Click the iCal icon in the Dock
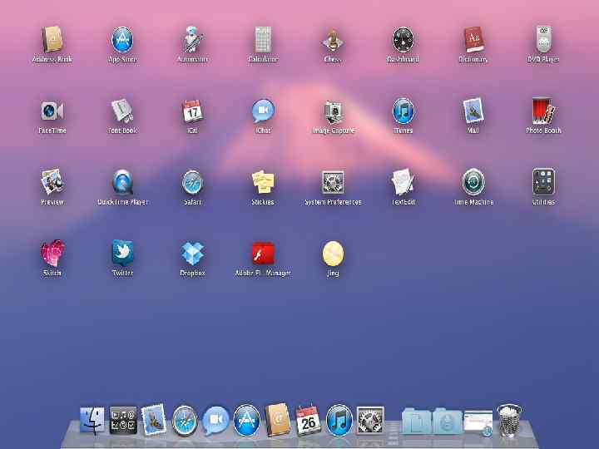Screen dimensions: 599x449 309,421
